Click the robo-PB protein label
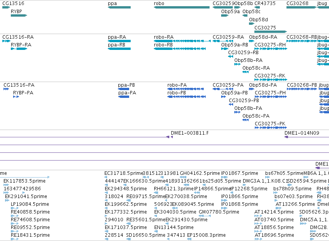This screenshot has width=329, height=241. click(x=177, y=93)
